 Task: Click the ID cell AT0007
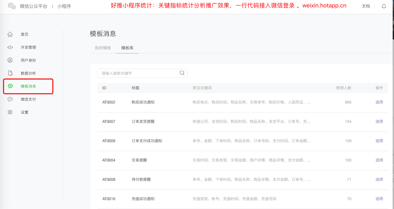click(109, 121)
